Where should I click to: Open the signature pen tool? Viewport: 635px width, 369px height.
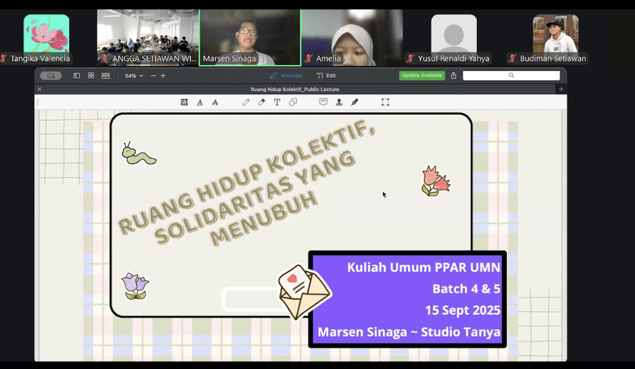click(355, 102)
